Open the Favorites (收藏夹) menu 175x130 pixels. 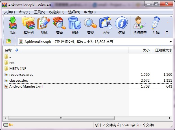coord(57,12)
